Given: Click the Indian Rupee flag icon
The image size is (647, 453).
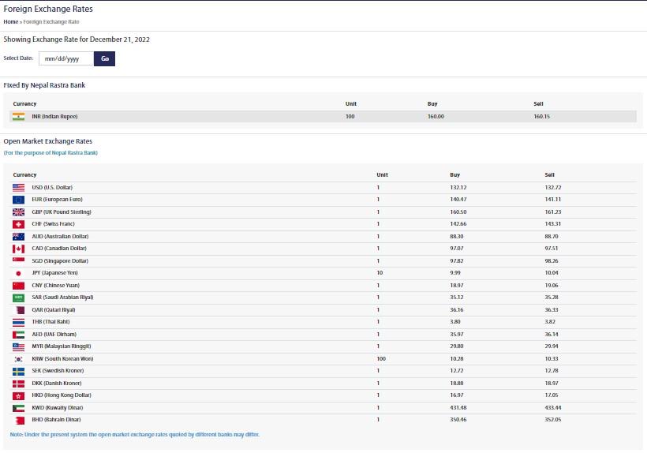Looking at the screenshot, I should tap(19, 116).
